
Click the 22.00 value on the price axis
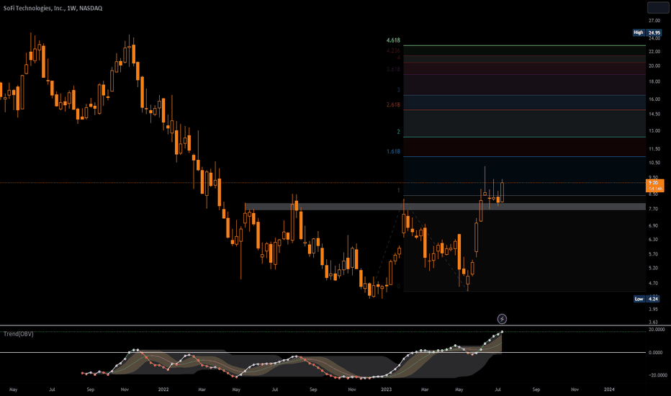(x=654, y=52)
